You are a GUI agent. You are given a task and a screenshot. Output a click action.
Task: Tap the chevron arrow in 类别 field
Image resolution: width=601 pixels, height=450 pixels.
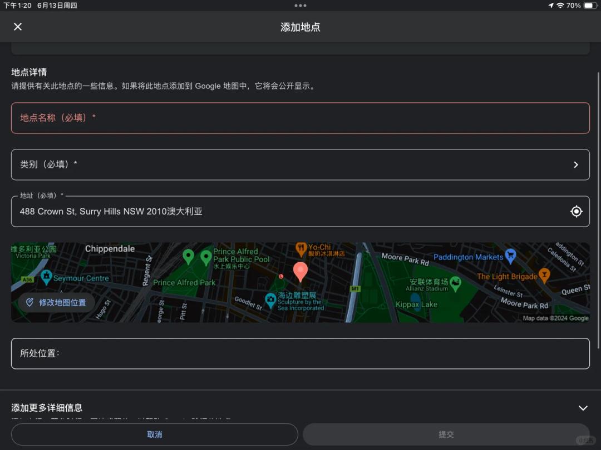point(576,164)
